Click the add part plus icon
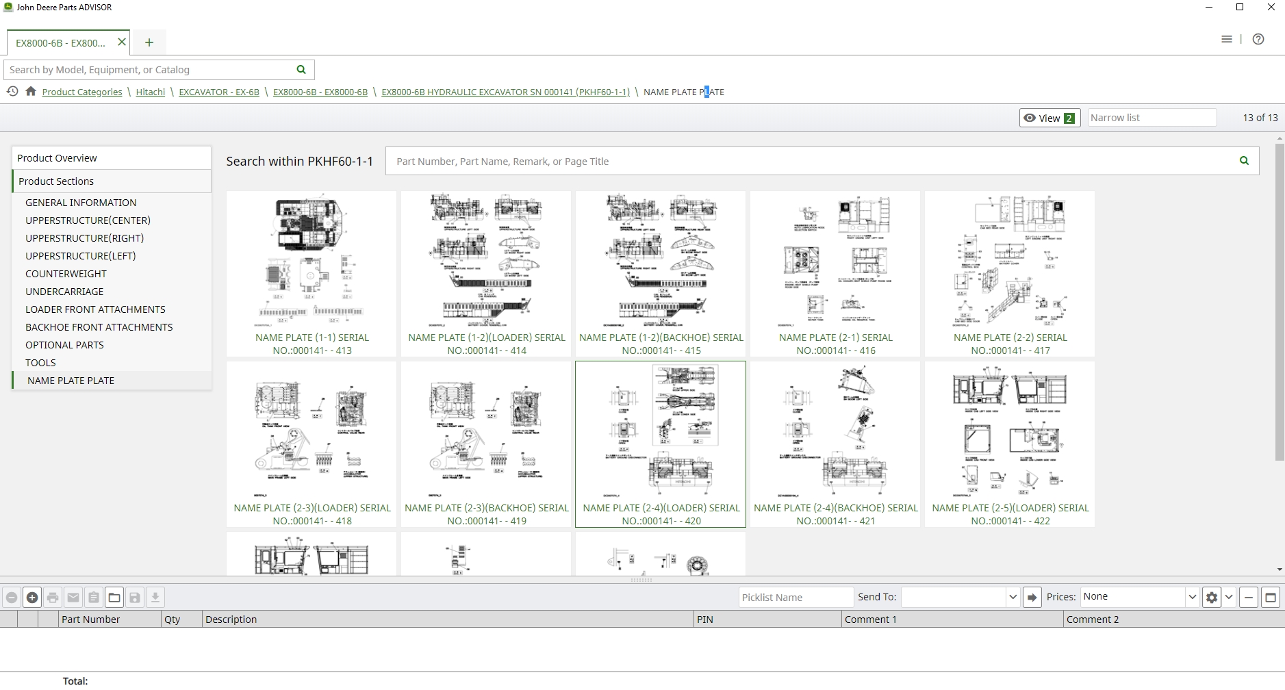The image size is (1285, 690). 32,598
